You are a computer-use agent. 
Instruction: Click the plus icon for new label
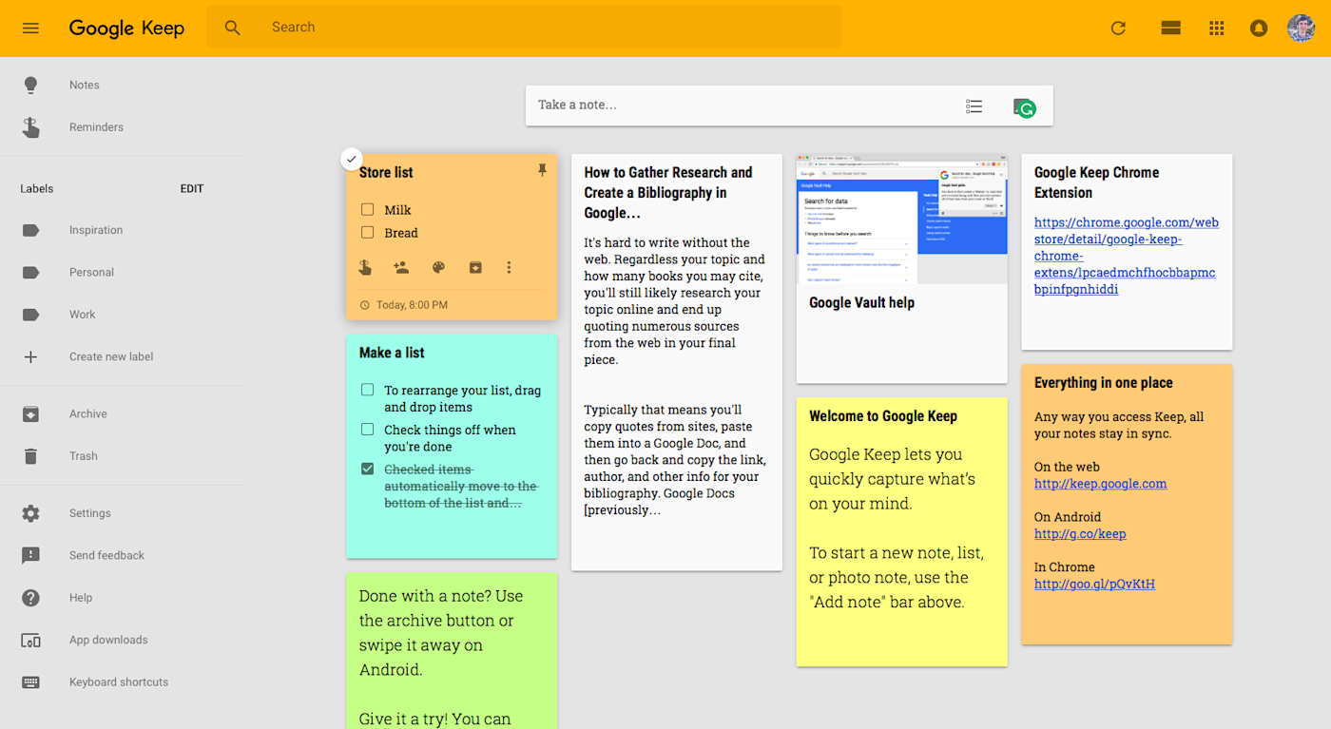pyautogui.click(x=30, y=356)
